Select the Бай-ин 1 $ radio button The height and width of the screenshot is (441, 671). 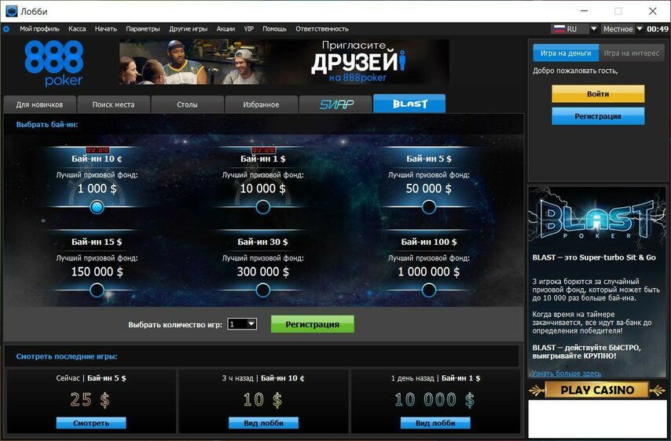pyautogui.click(x=262, y=207)
